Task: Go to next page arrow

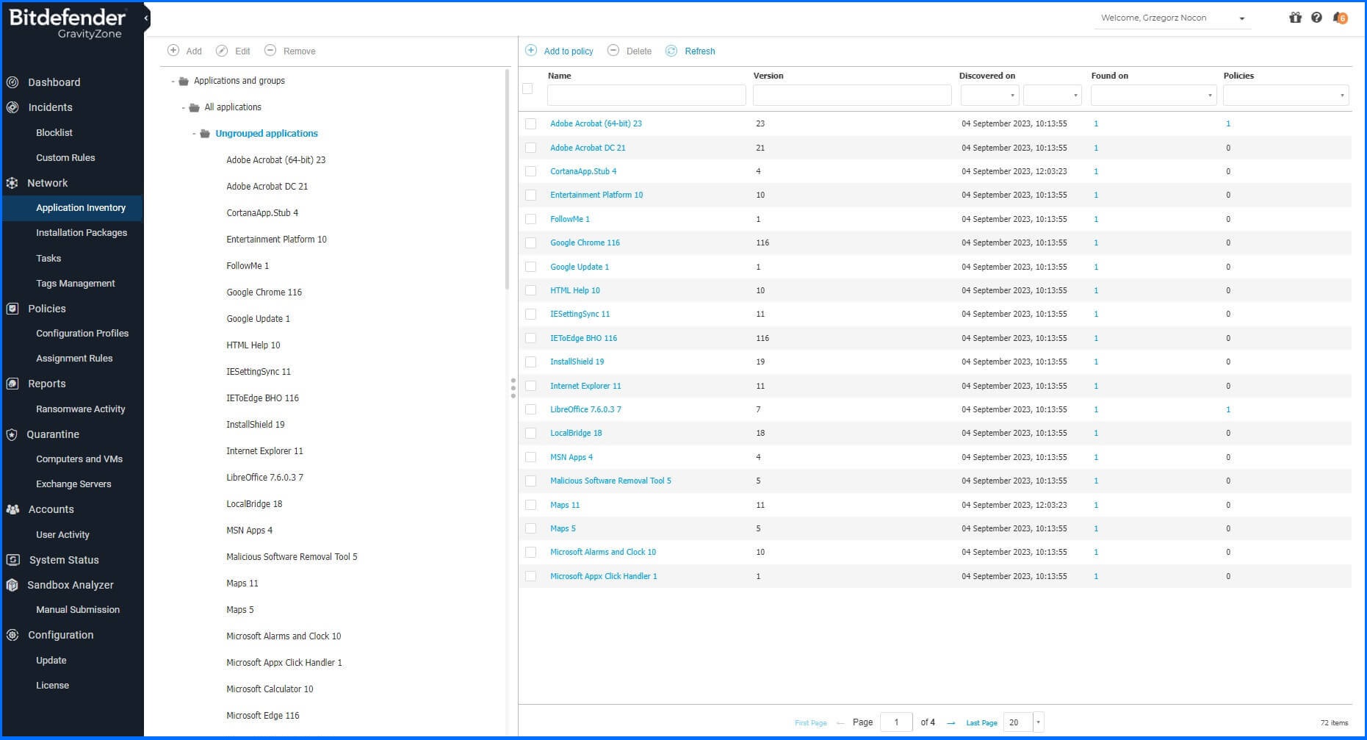Action: pyautogui.click(x=951, y=723)
